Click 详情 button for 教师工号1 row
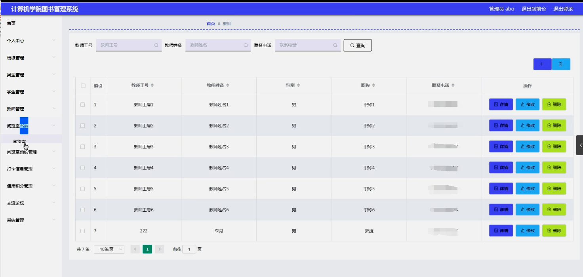583x277 pixels. 501,104
